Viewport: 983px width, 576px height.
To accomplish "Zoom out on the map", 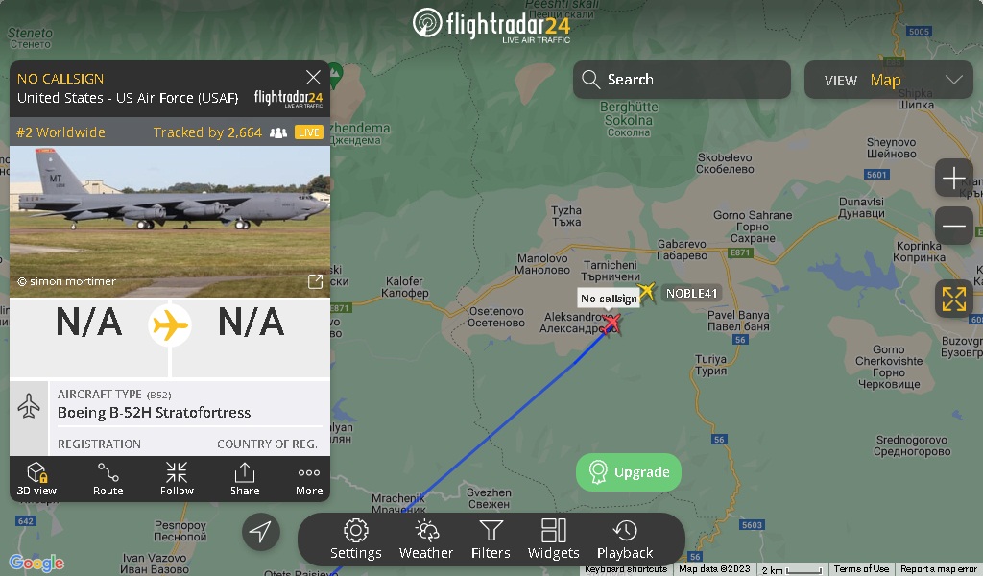I will click(953, 226).
